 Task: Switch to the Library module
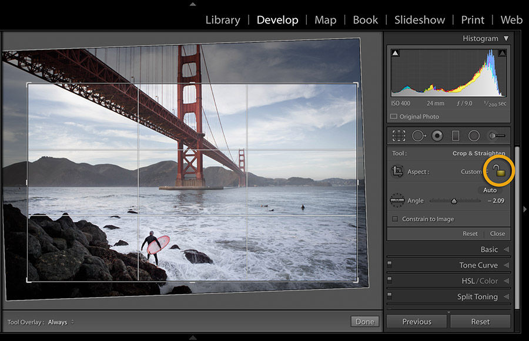(223, 19)
